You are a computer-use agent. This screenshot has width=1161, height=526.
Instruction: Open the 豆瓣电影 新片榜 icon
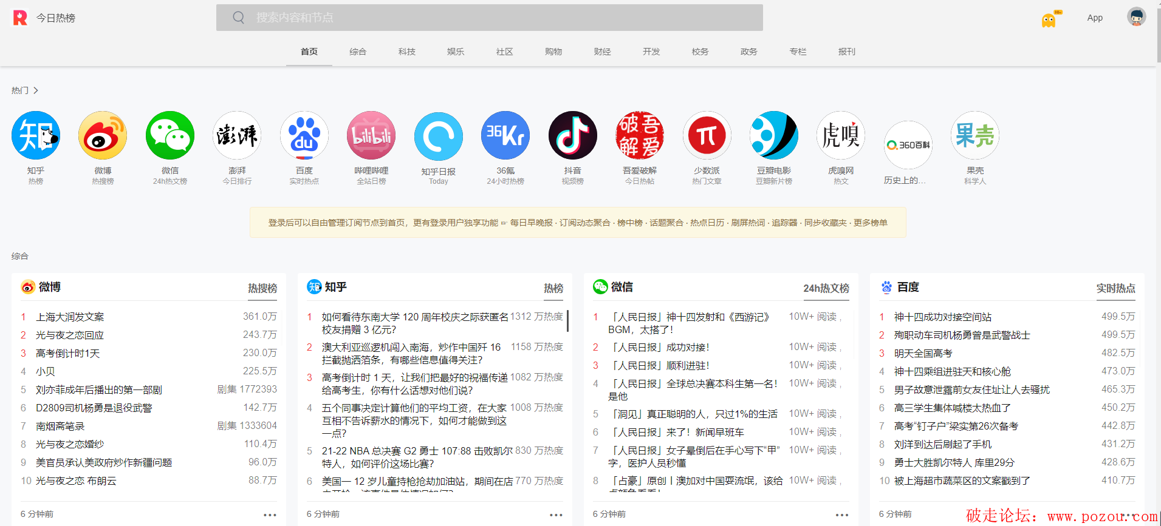(774, 135)
